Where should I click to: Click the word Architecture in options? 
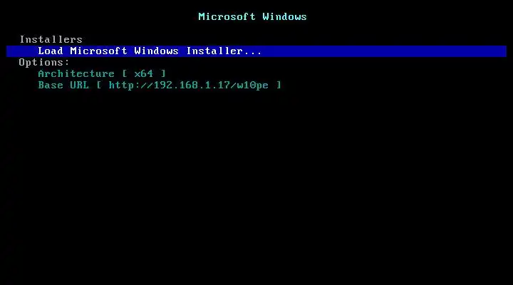pyautogui.click(x=76, y=73)
